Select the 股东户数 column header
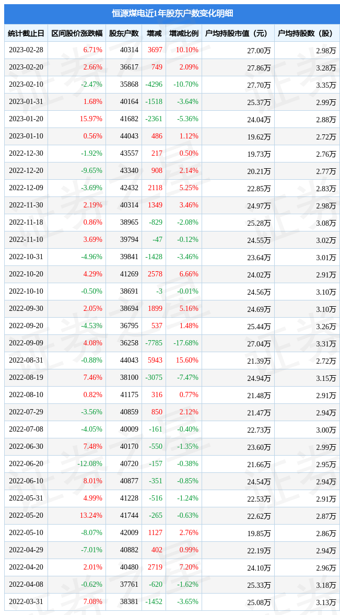The image size is (340, 615). tap(124, 33)
